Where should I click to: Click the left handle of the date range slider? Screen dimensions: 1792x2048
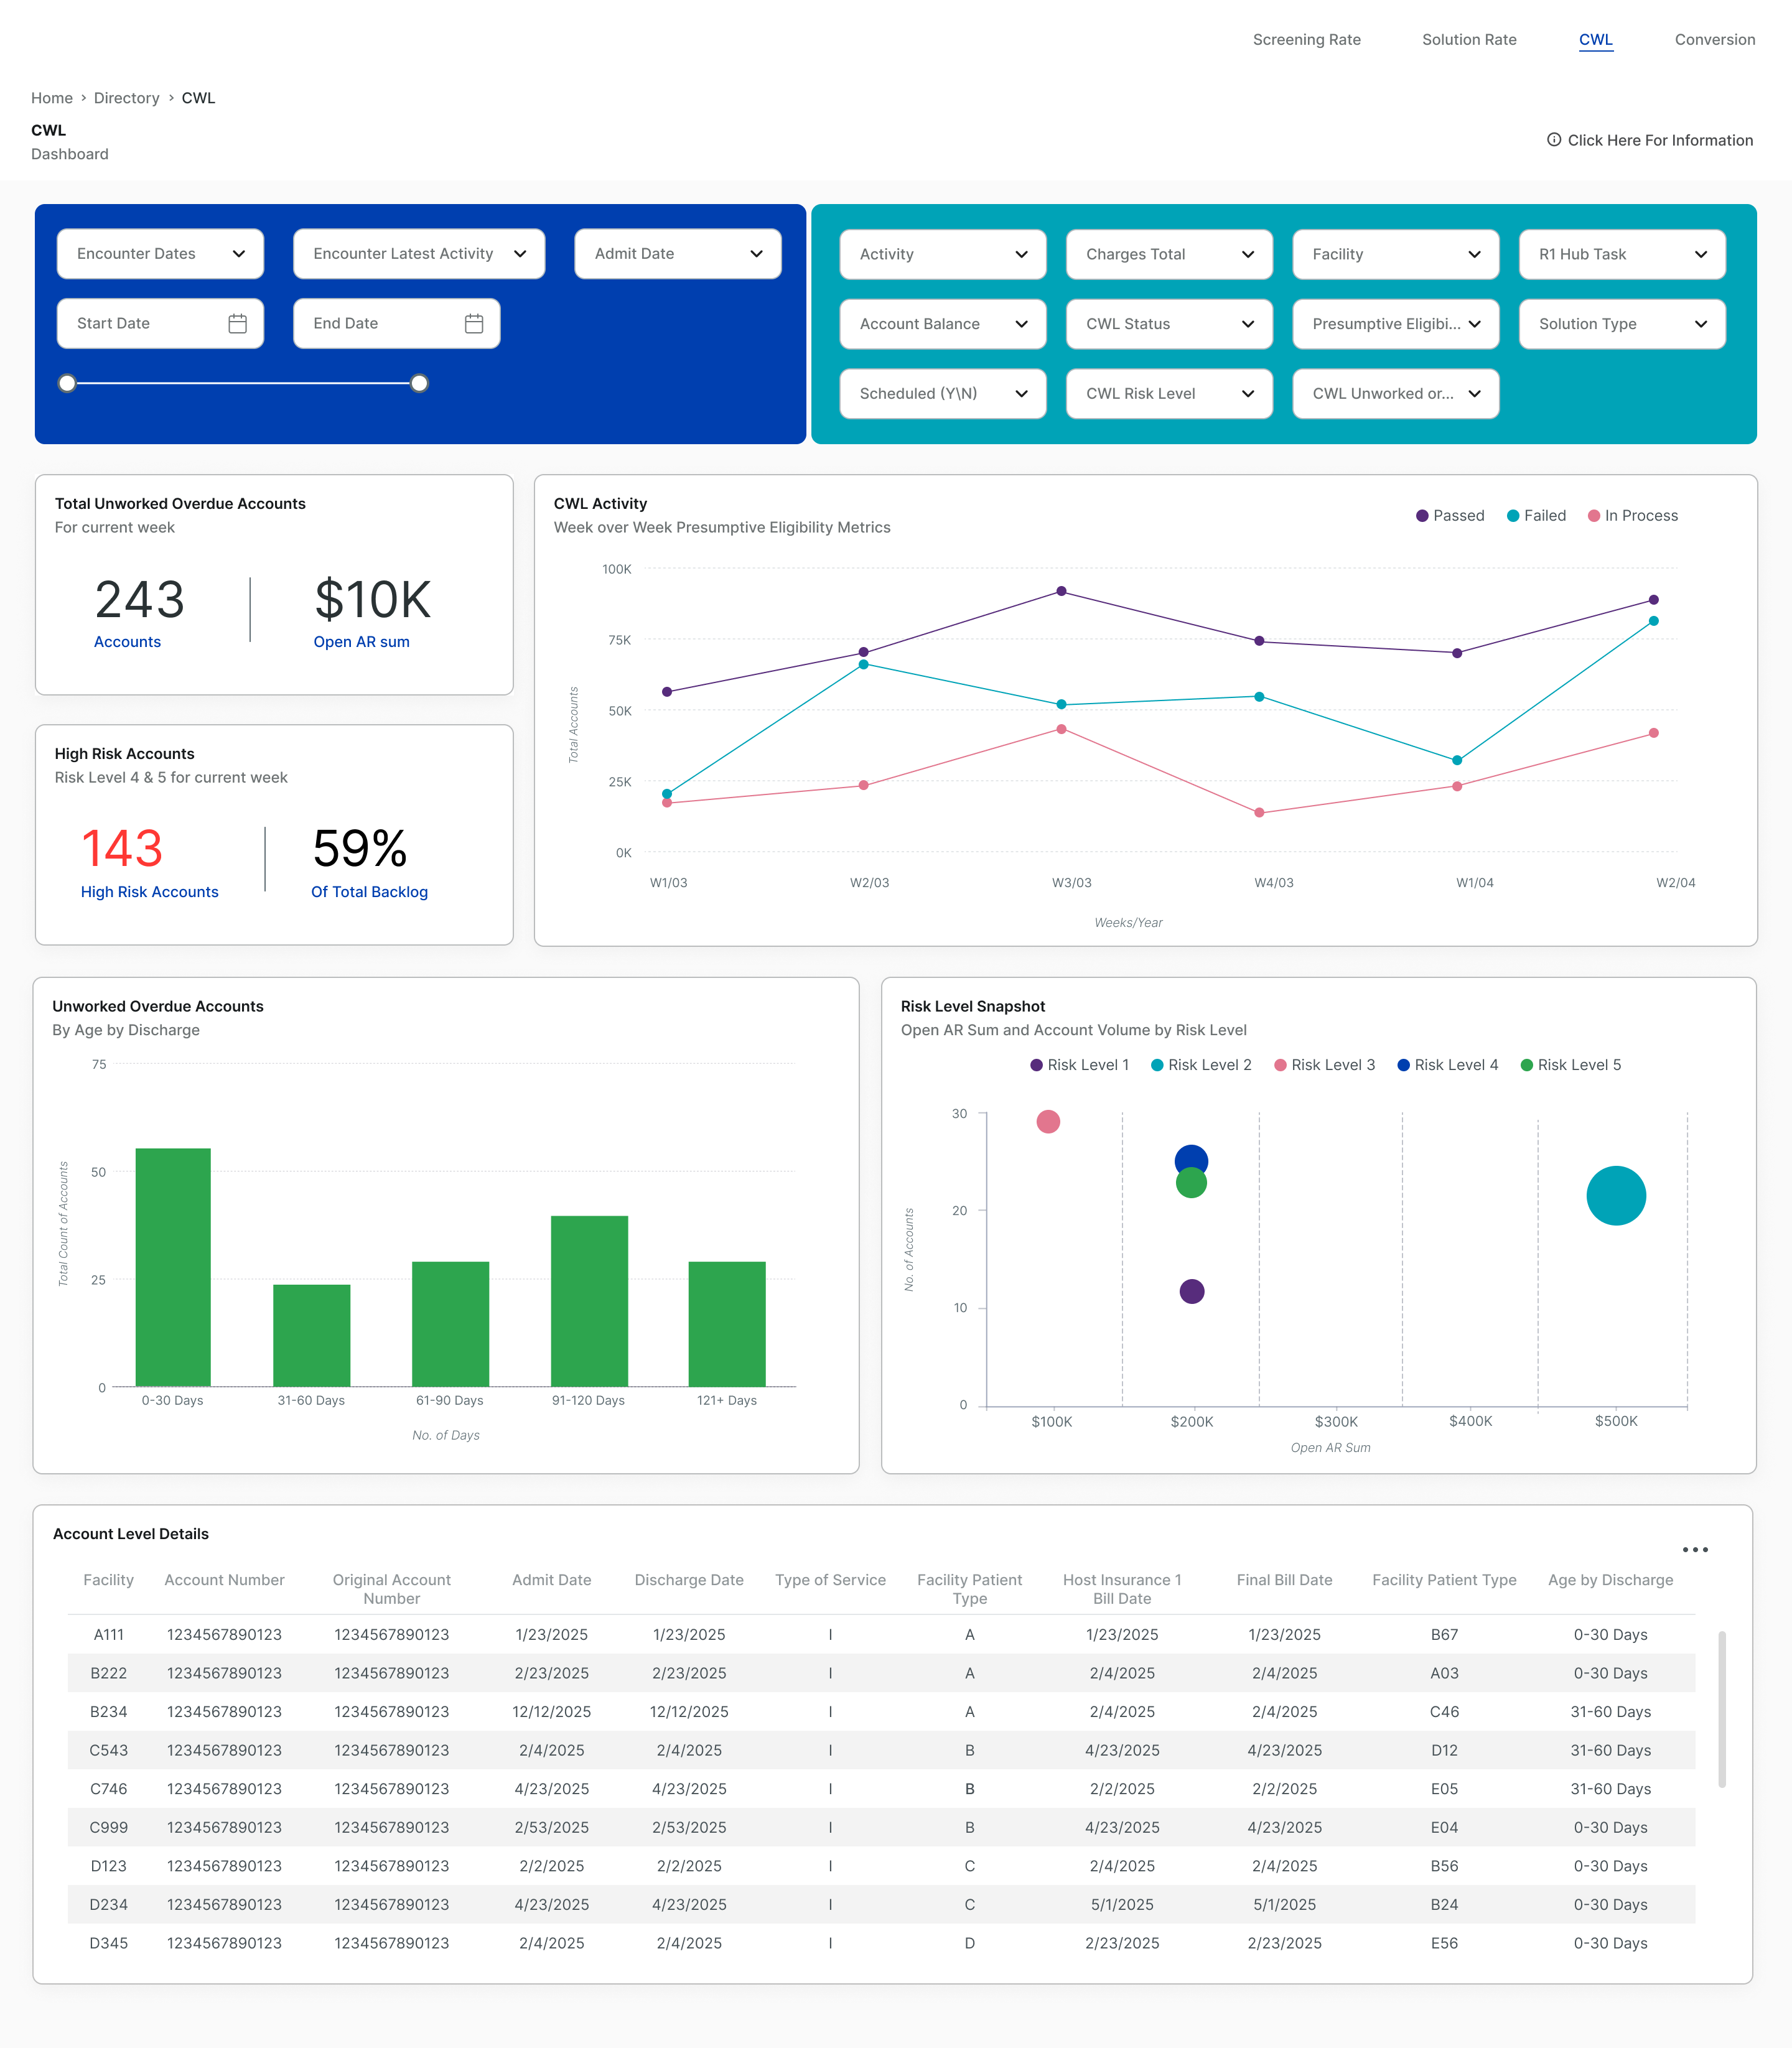[67, 383]
